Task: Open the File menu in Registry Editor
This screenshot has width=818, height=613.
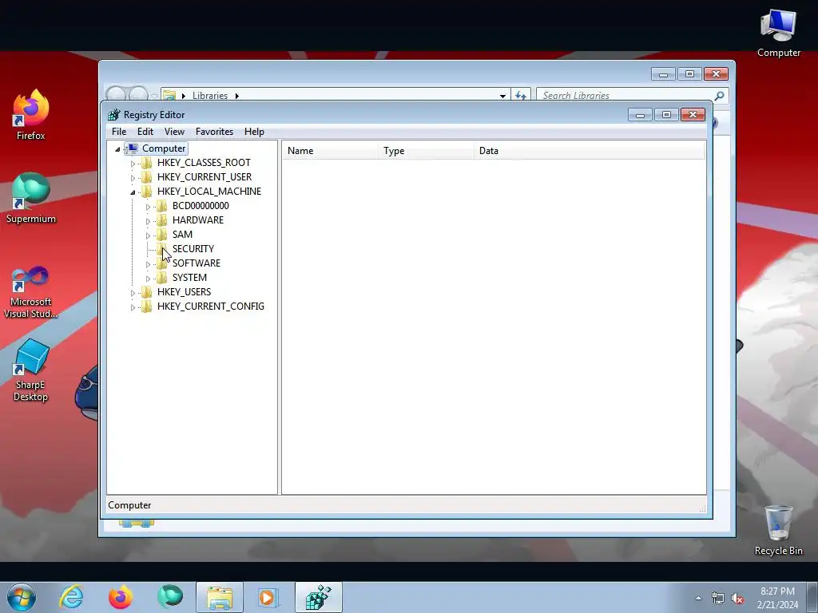Action: click(x=119, y=132)
